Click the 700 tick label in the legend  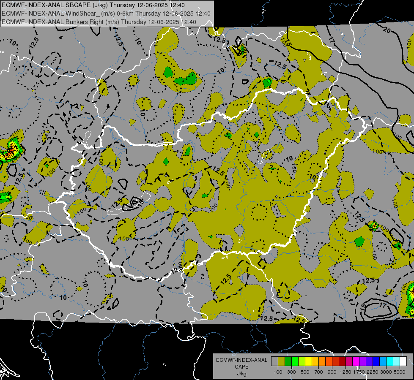click(319, 372)
